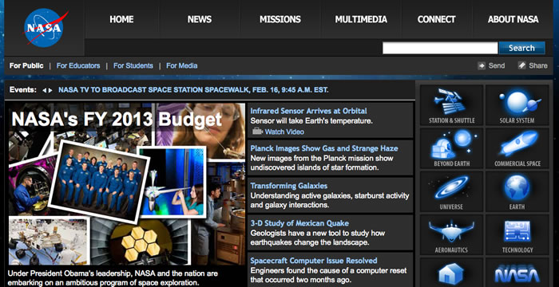Click the Share icon
The image size is (559, 287).
[x=522, y=65]
